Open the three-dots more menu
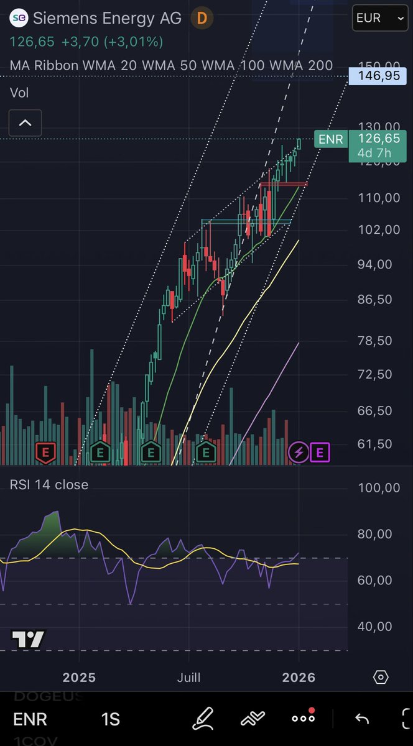Viewport: 413px width, 746px height. pos(304,719)
